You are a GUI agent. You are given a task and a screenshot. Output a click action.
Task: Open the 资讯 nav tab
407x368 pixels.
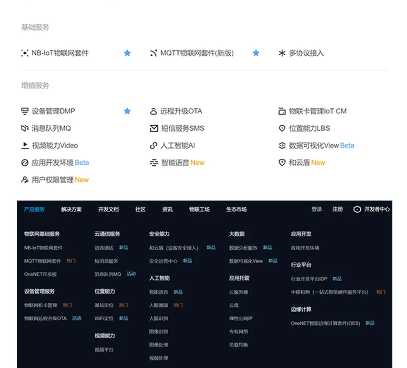click(x=168, y=209)
